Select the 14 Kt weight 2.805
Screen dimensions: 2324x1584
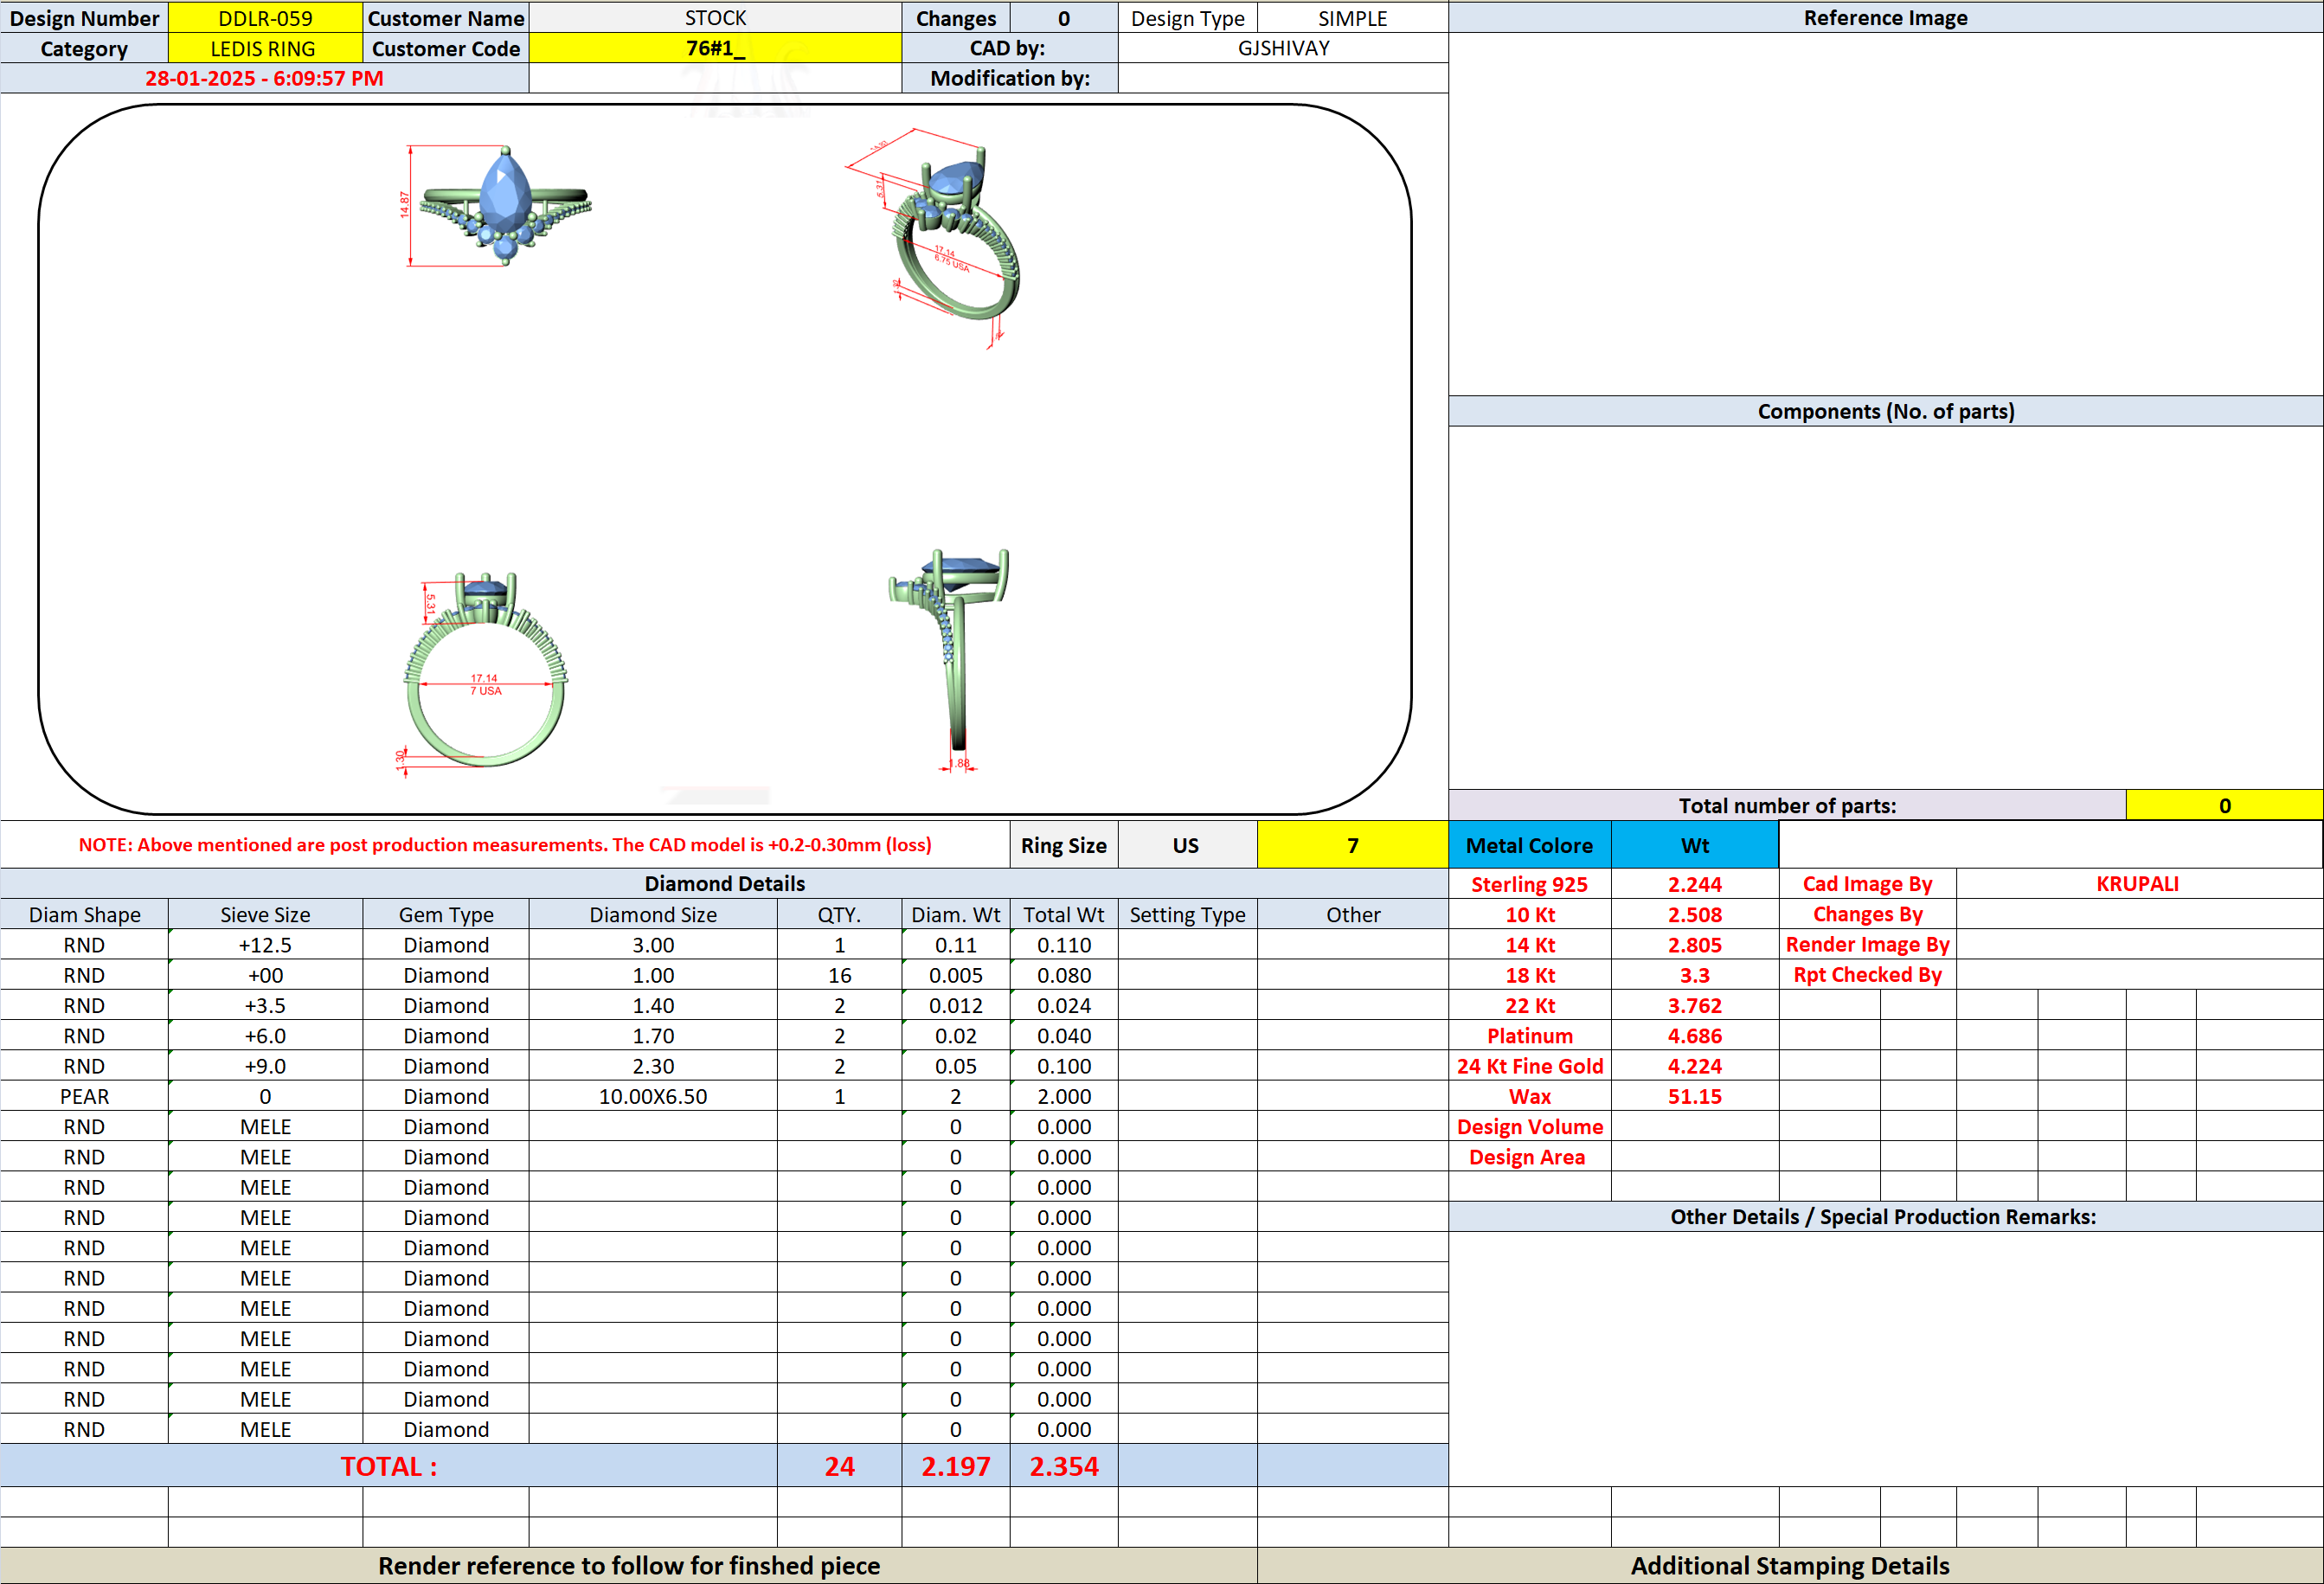point(1695,945)
